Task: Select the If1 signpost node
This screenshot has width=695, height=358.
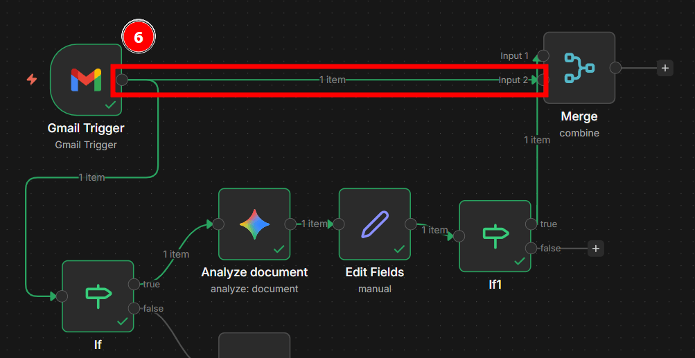Action: click(x=495, y=235)
